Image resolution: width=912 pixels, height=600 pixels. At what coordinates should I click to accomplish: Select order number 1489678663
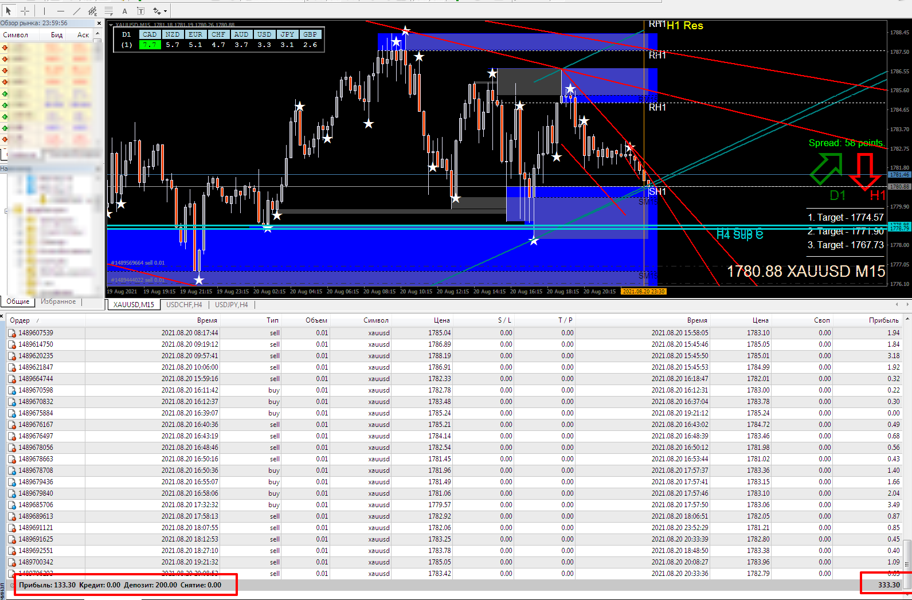tap(36, 459)
